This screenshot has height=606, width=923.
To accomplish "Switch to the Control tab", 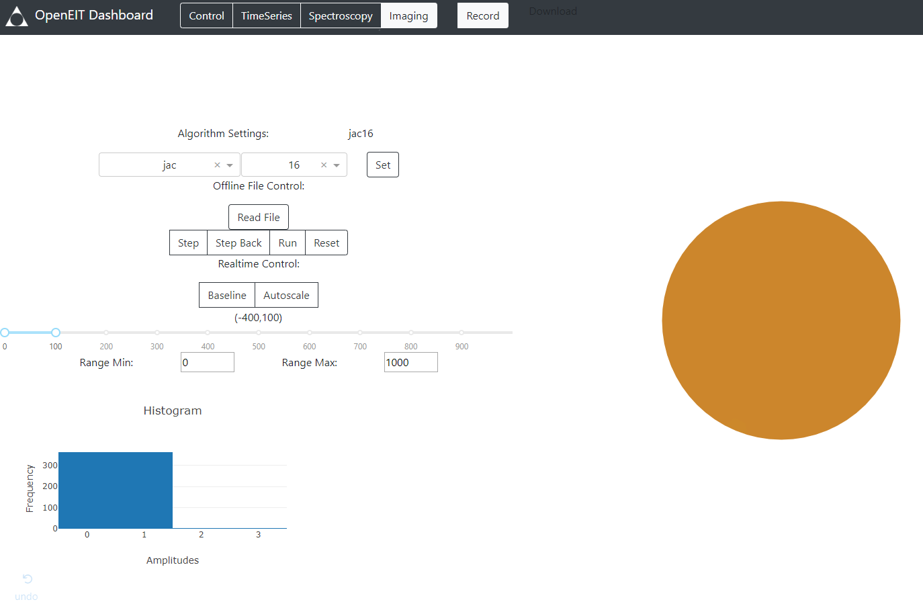I will pos(206,15).
